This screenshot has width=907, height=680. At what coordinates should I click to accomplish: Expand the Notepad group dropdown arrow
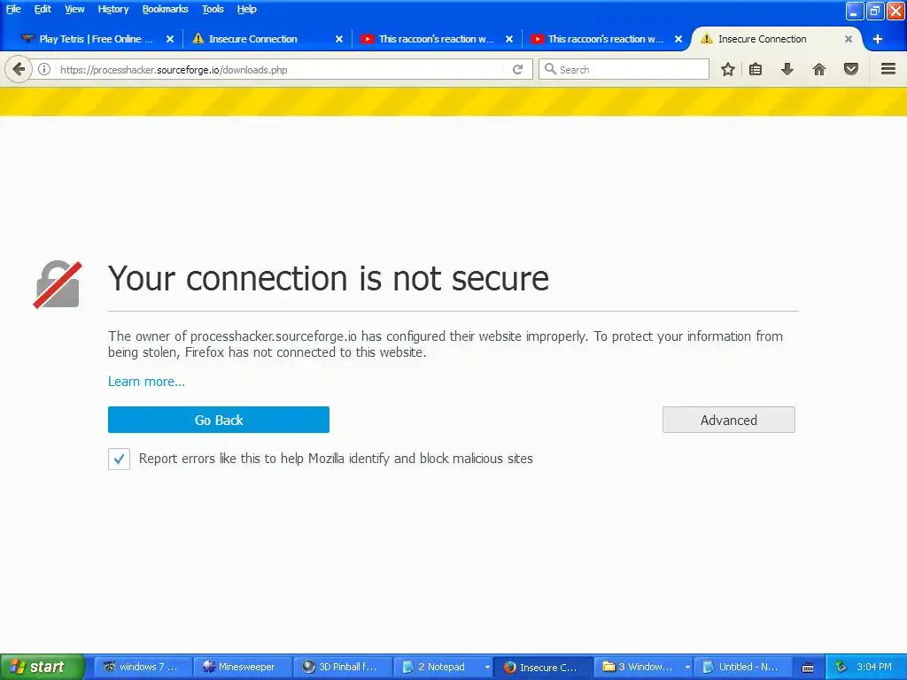(x=487, y=668)
